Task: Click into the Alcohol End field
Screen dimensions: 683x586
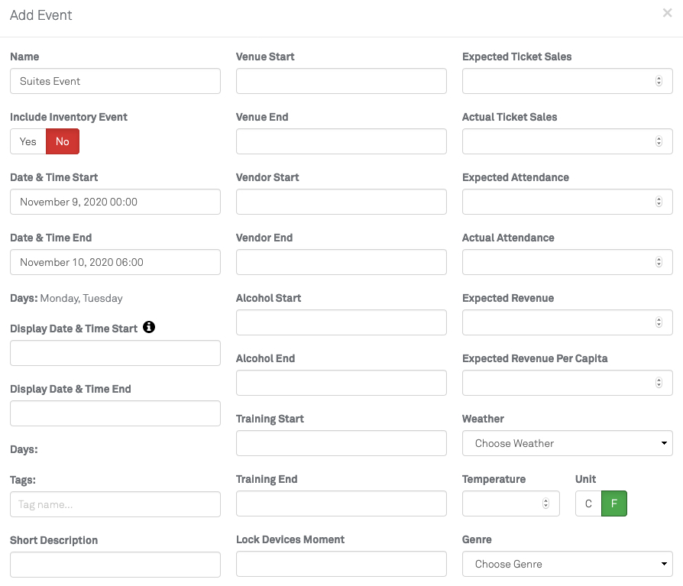Action: (x=341, y=383)
